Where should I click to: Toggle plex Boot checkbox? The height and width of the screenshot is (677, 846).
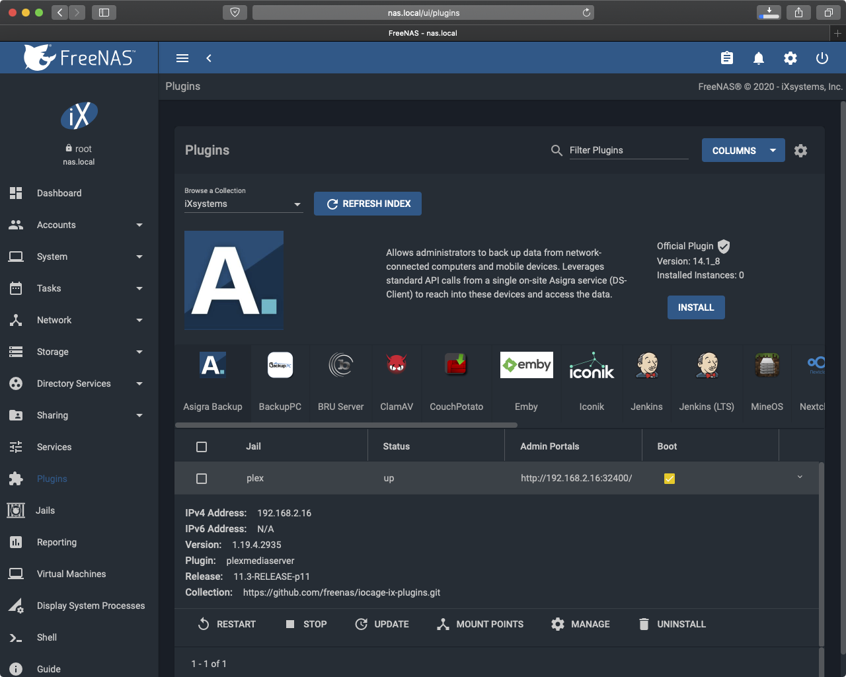point(670,479)
